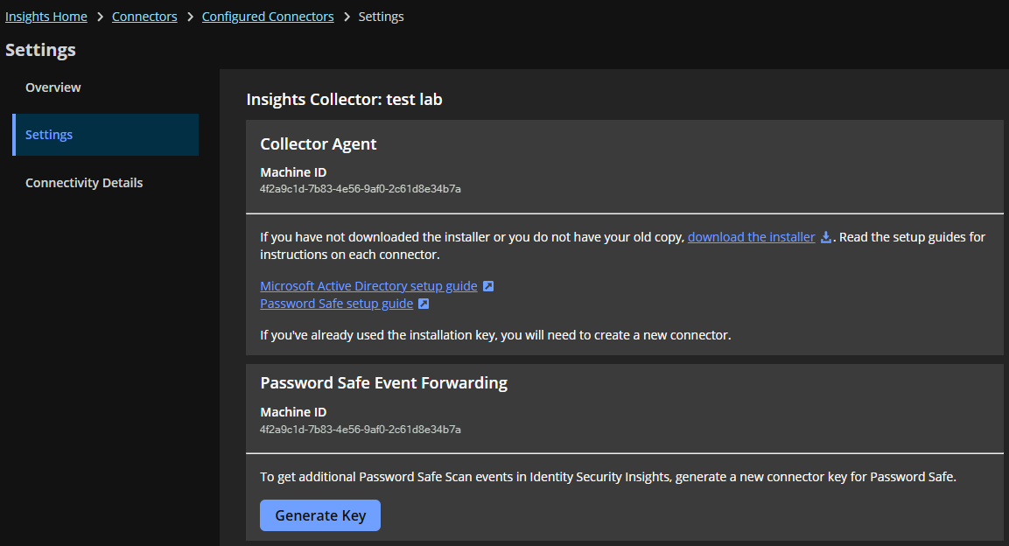Select the Settings sidebar item
Image resolution: width=1009 pixels, height=546 pixels.
106,135
